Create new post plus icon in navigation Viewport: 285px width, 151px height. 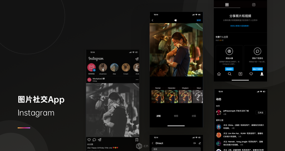240,74
